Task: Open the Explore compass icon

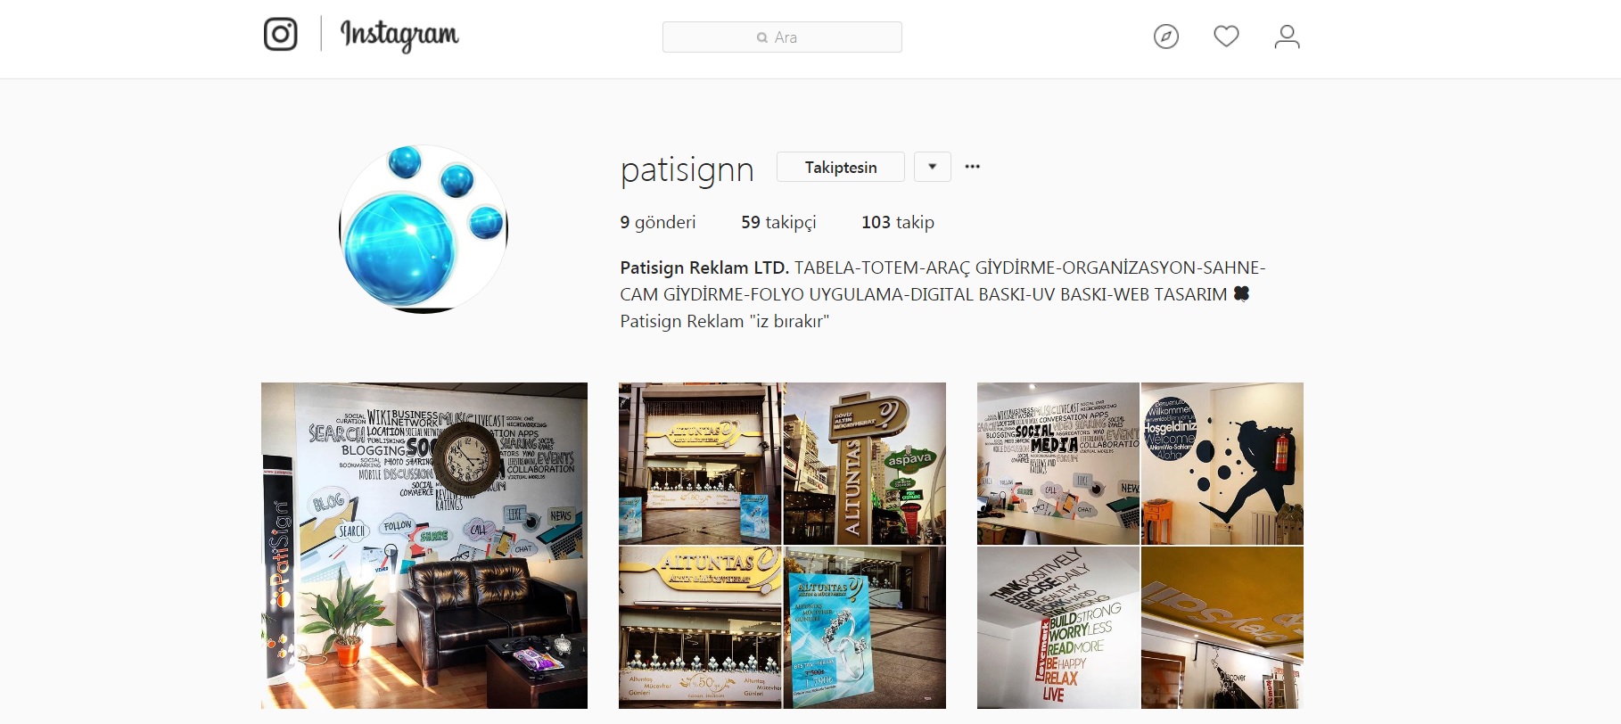Action: point(1165,37)
